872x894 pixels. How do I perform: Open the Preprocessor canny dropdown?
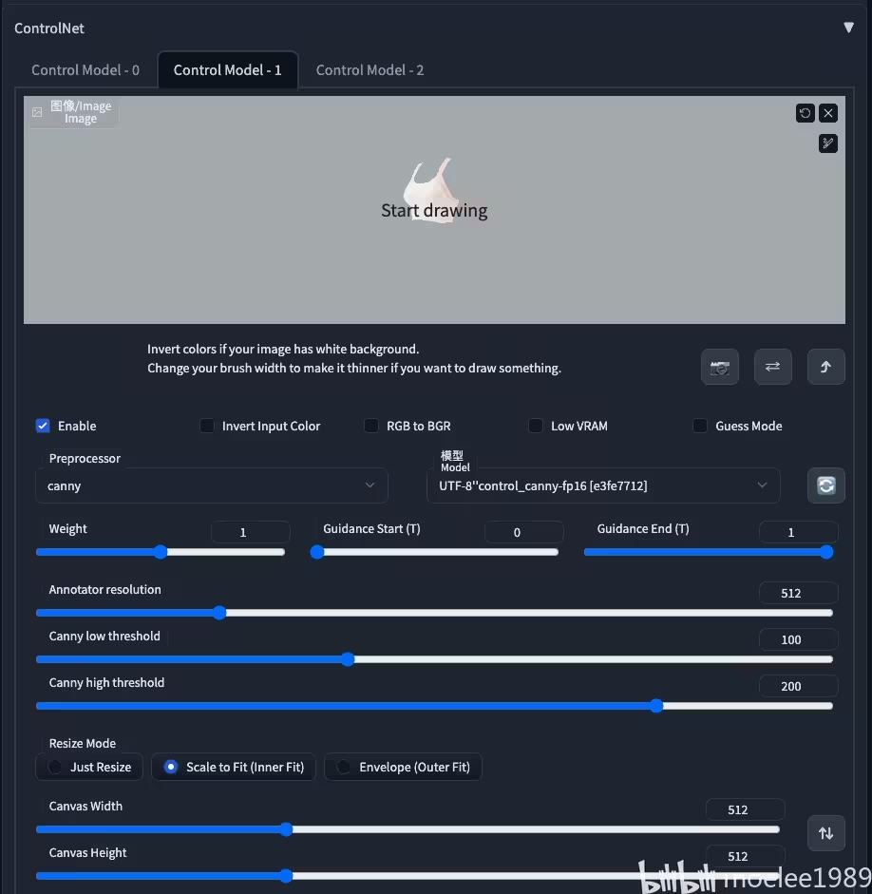pyautogui.click(x=212, y=485)
